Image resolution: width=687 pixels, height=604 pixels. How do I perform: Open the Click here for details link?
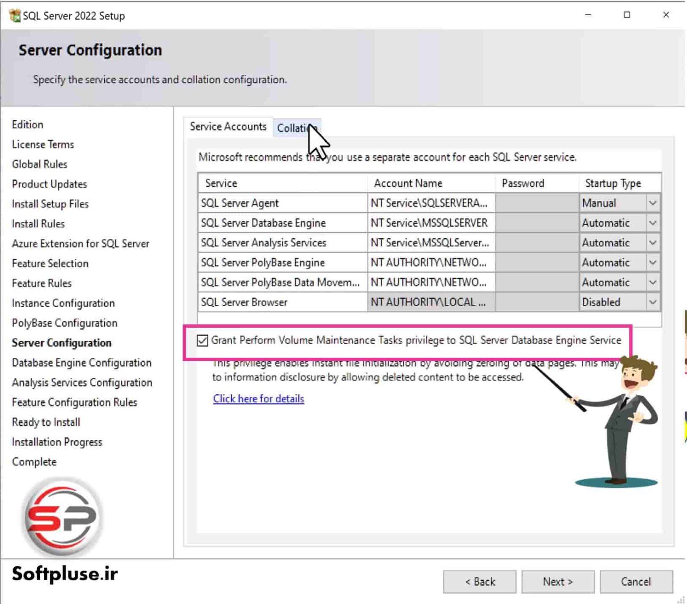pos(258,398)
